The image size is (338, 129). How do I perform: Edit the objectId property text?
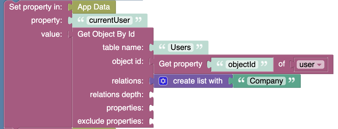pyautogui.click(x=242, y=64)
